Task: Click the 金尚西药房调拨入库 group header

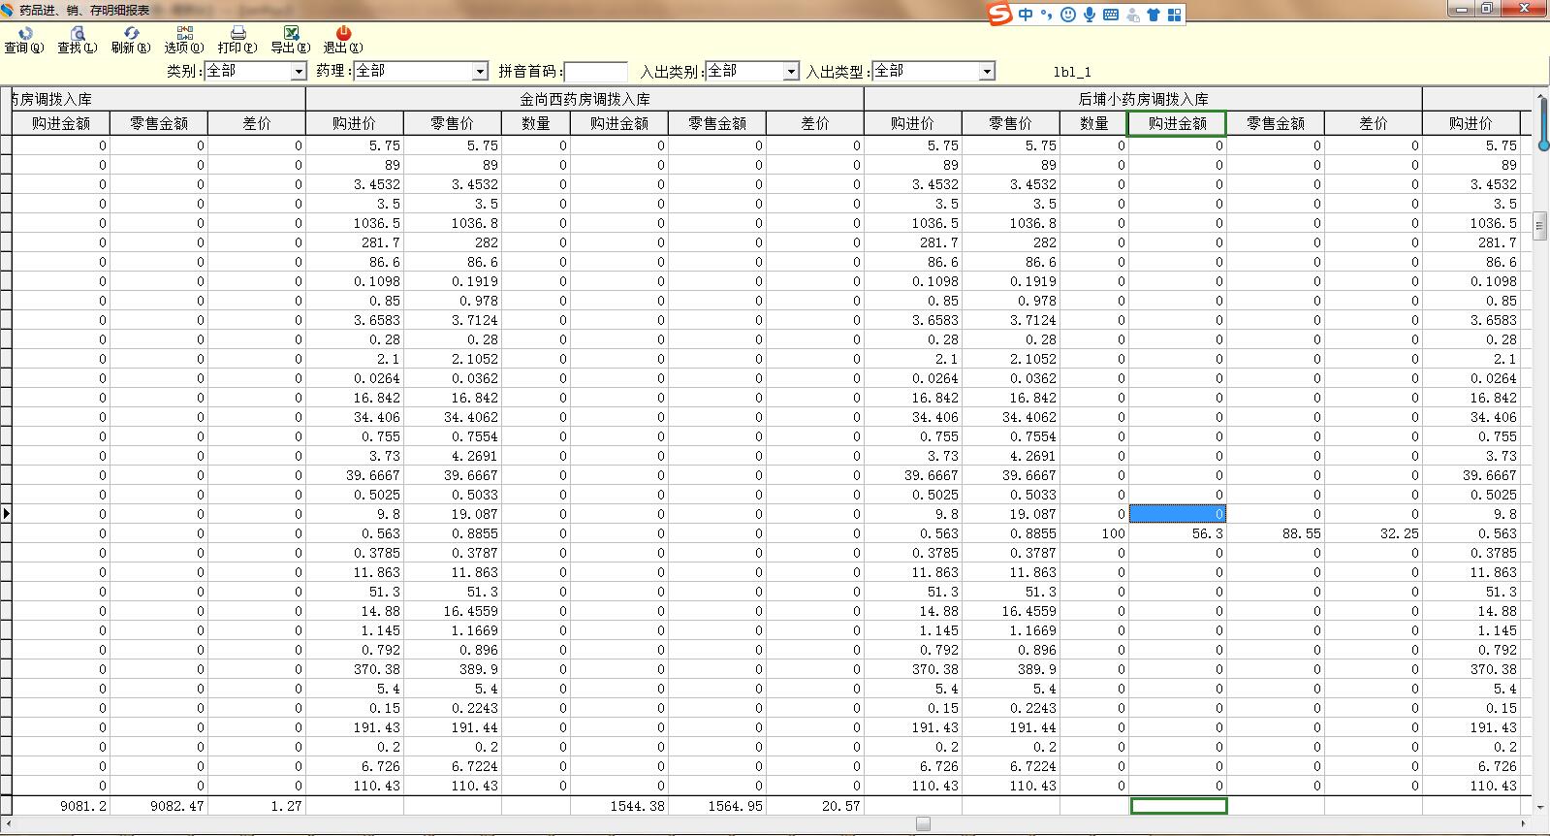Action: pyautogui.click(x=585, y=99)
